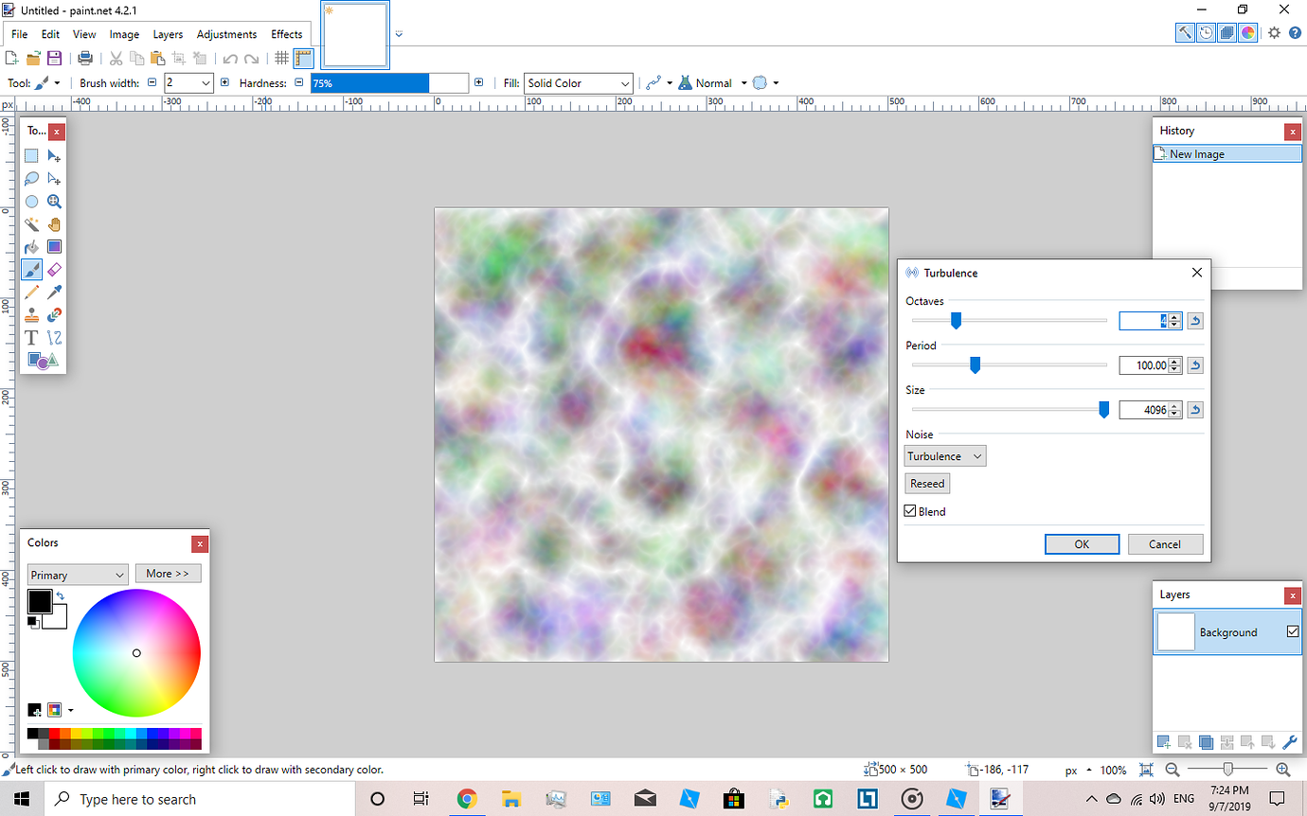Activate the Color Picker tool

[x=54, y=292]
